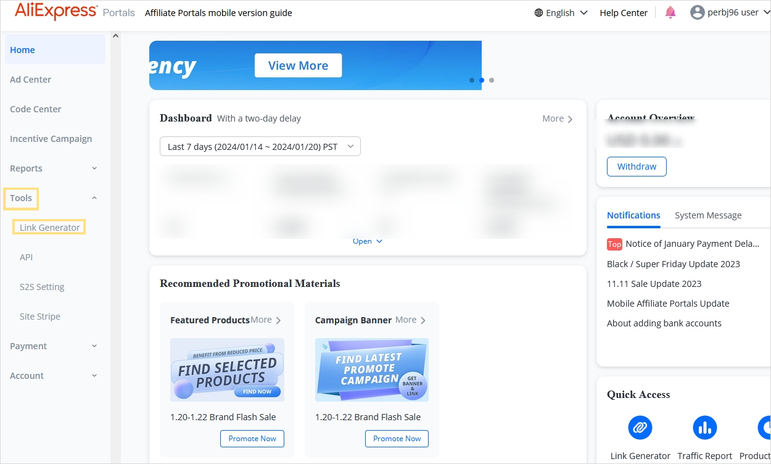Image resolution: width=771 pixels, height=464 pixels.
Task: Click the AliExpress Portals logo
Action: point(75,12)
